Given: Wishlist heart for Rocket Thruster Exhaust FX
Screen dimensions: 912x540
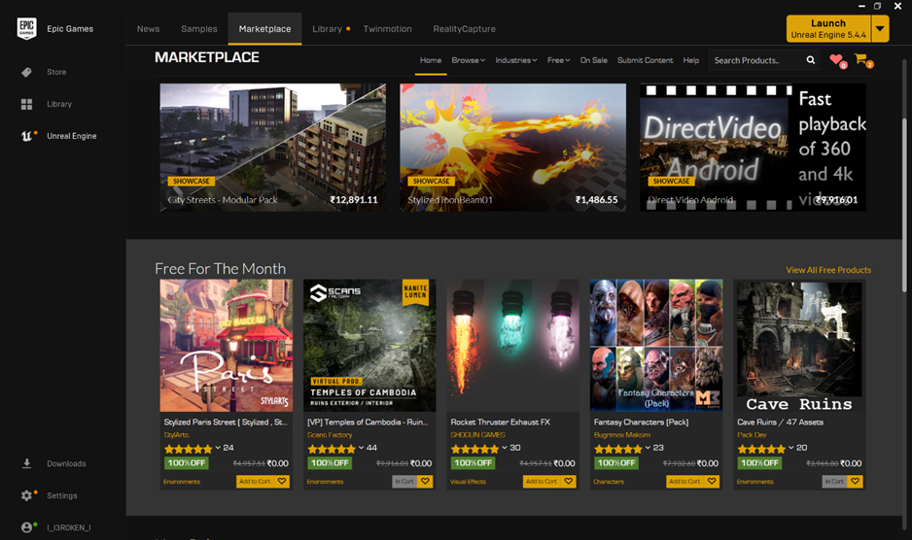Looking at the screenshot, I should (569, 482).
